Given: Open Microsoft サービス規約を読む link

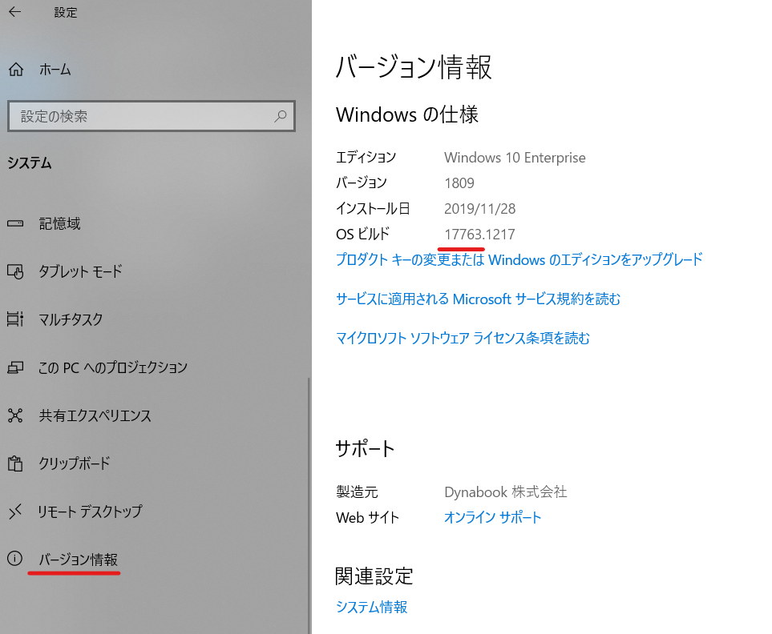Looking at the screenshot, I should point(478,299).
